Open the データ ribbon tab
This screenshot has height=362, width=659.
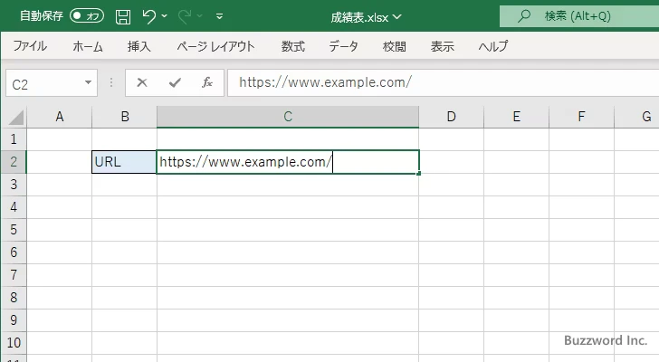click(x=344, y=46)
